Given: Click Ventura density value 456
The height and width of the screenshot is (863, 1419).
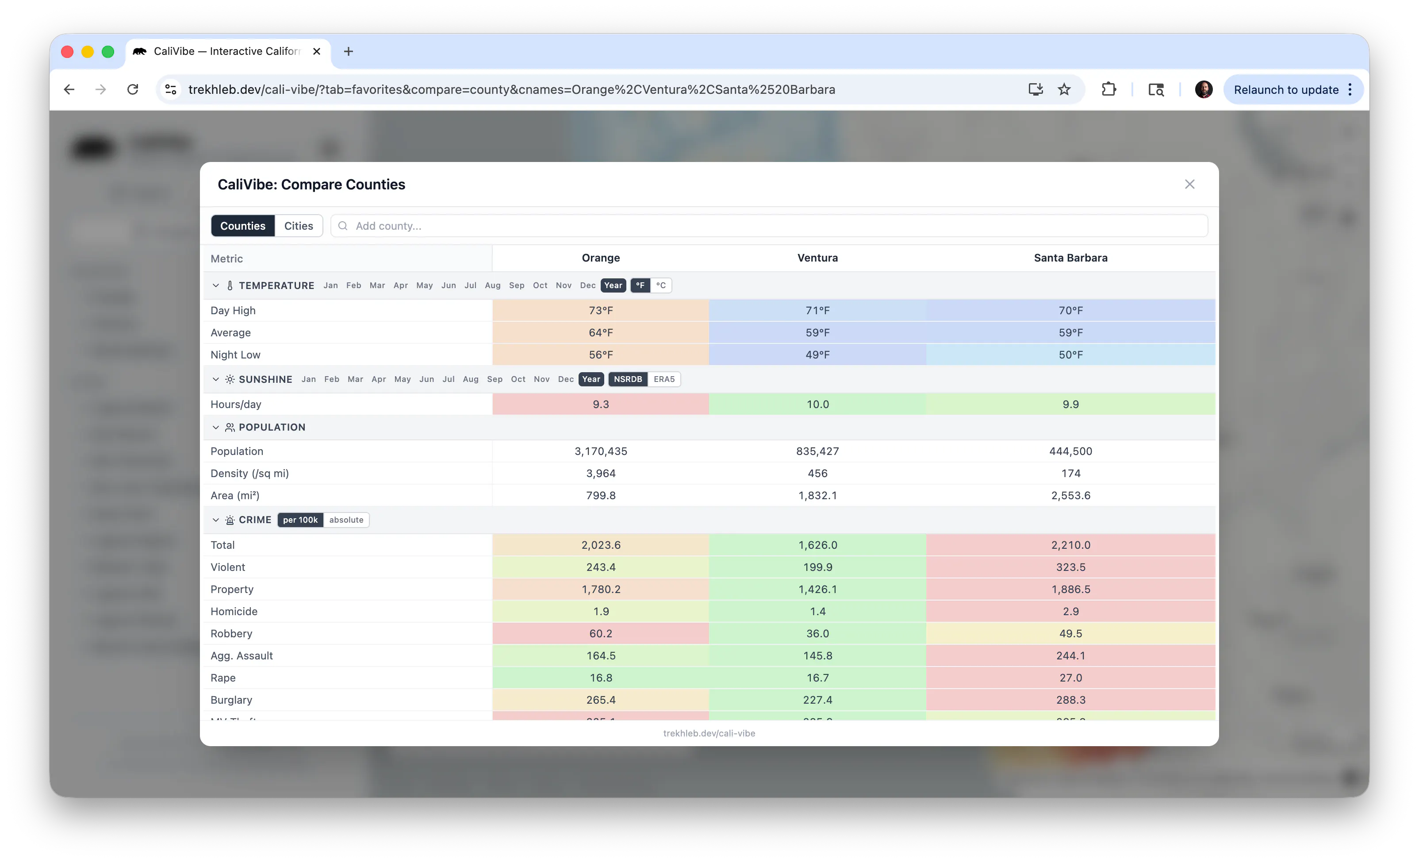Looking at the screenshot, I should pyautogui.click(x=817, y=474).
